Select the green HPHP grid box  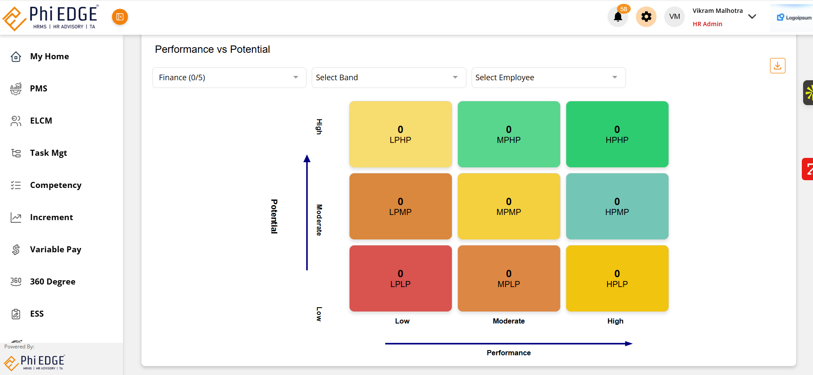pos(617,134)
